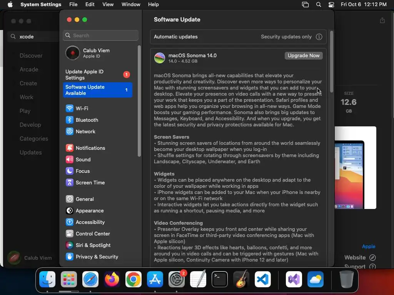Select Discover in App Store sidebar
394x295 pixels.
tap(31, 56)
